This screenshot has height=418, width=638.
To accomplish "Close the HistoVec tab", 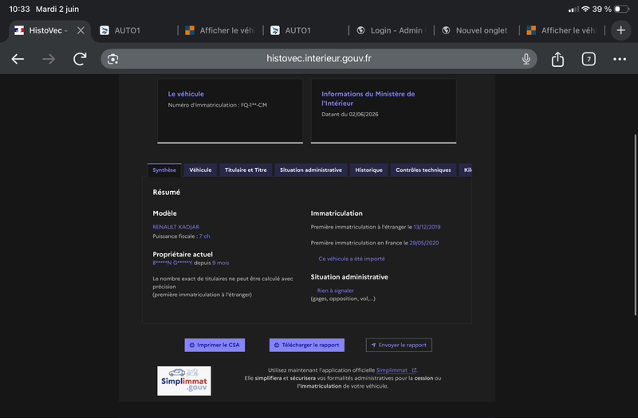I will pos(81,30).
